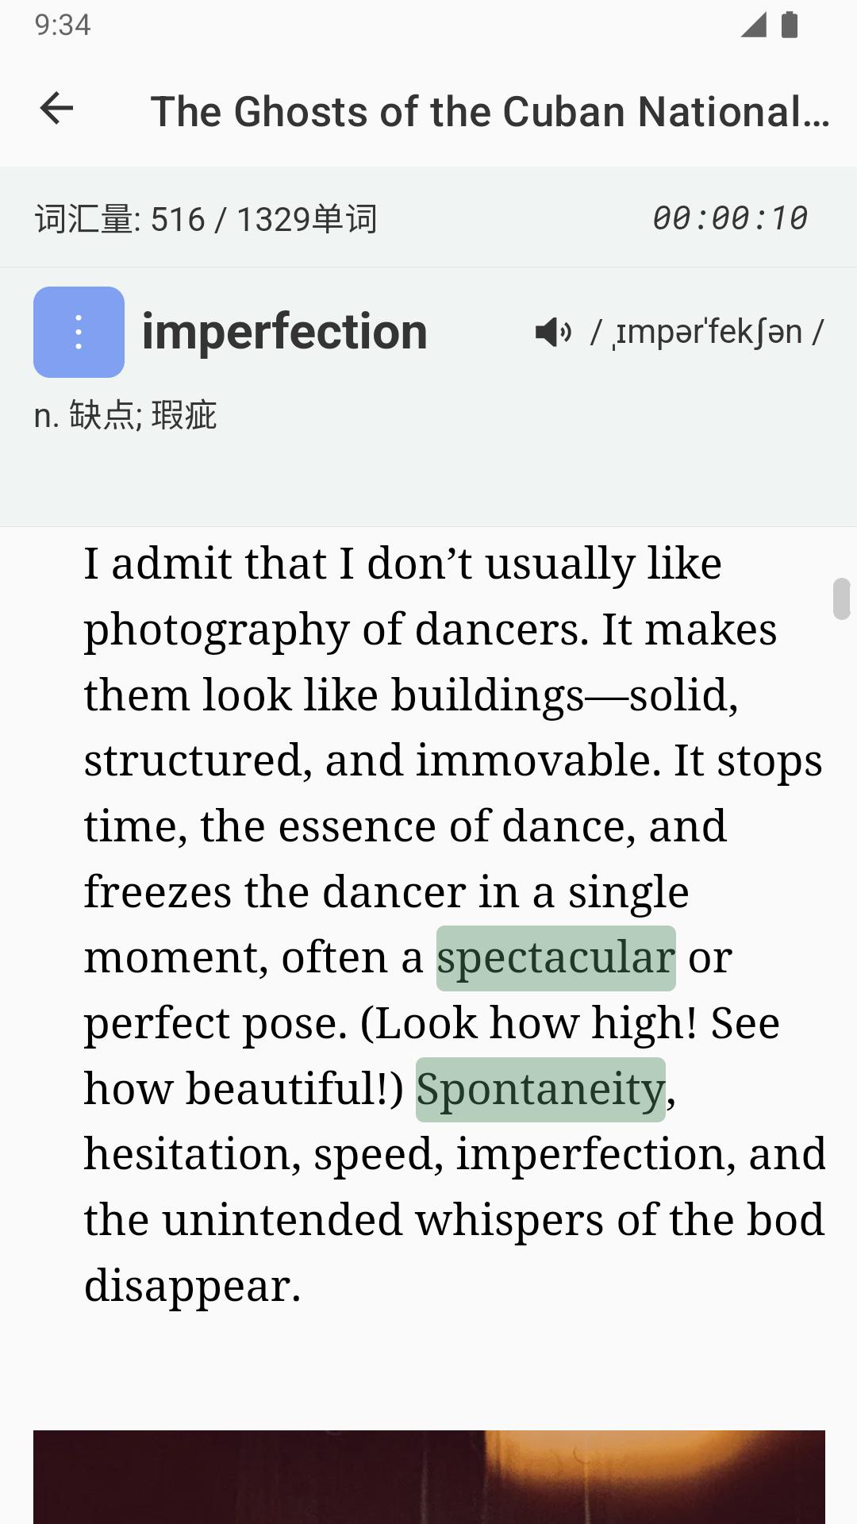Tap the Chinese definition of imperfection

(x=125, y=415)
